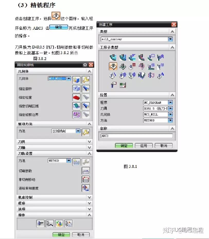
Task: Collapse the 驱动方法 section
Action: pyautogui.click(x=89, y=124)
